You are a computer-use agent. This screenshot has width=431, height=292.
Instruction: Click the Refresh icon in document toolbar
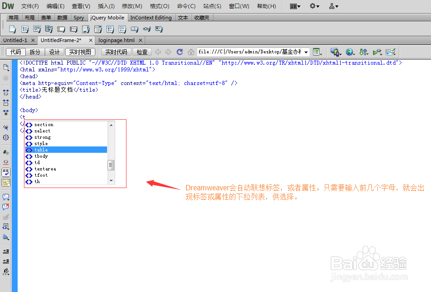click(x=180, y=52)
